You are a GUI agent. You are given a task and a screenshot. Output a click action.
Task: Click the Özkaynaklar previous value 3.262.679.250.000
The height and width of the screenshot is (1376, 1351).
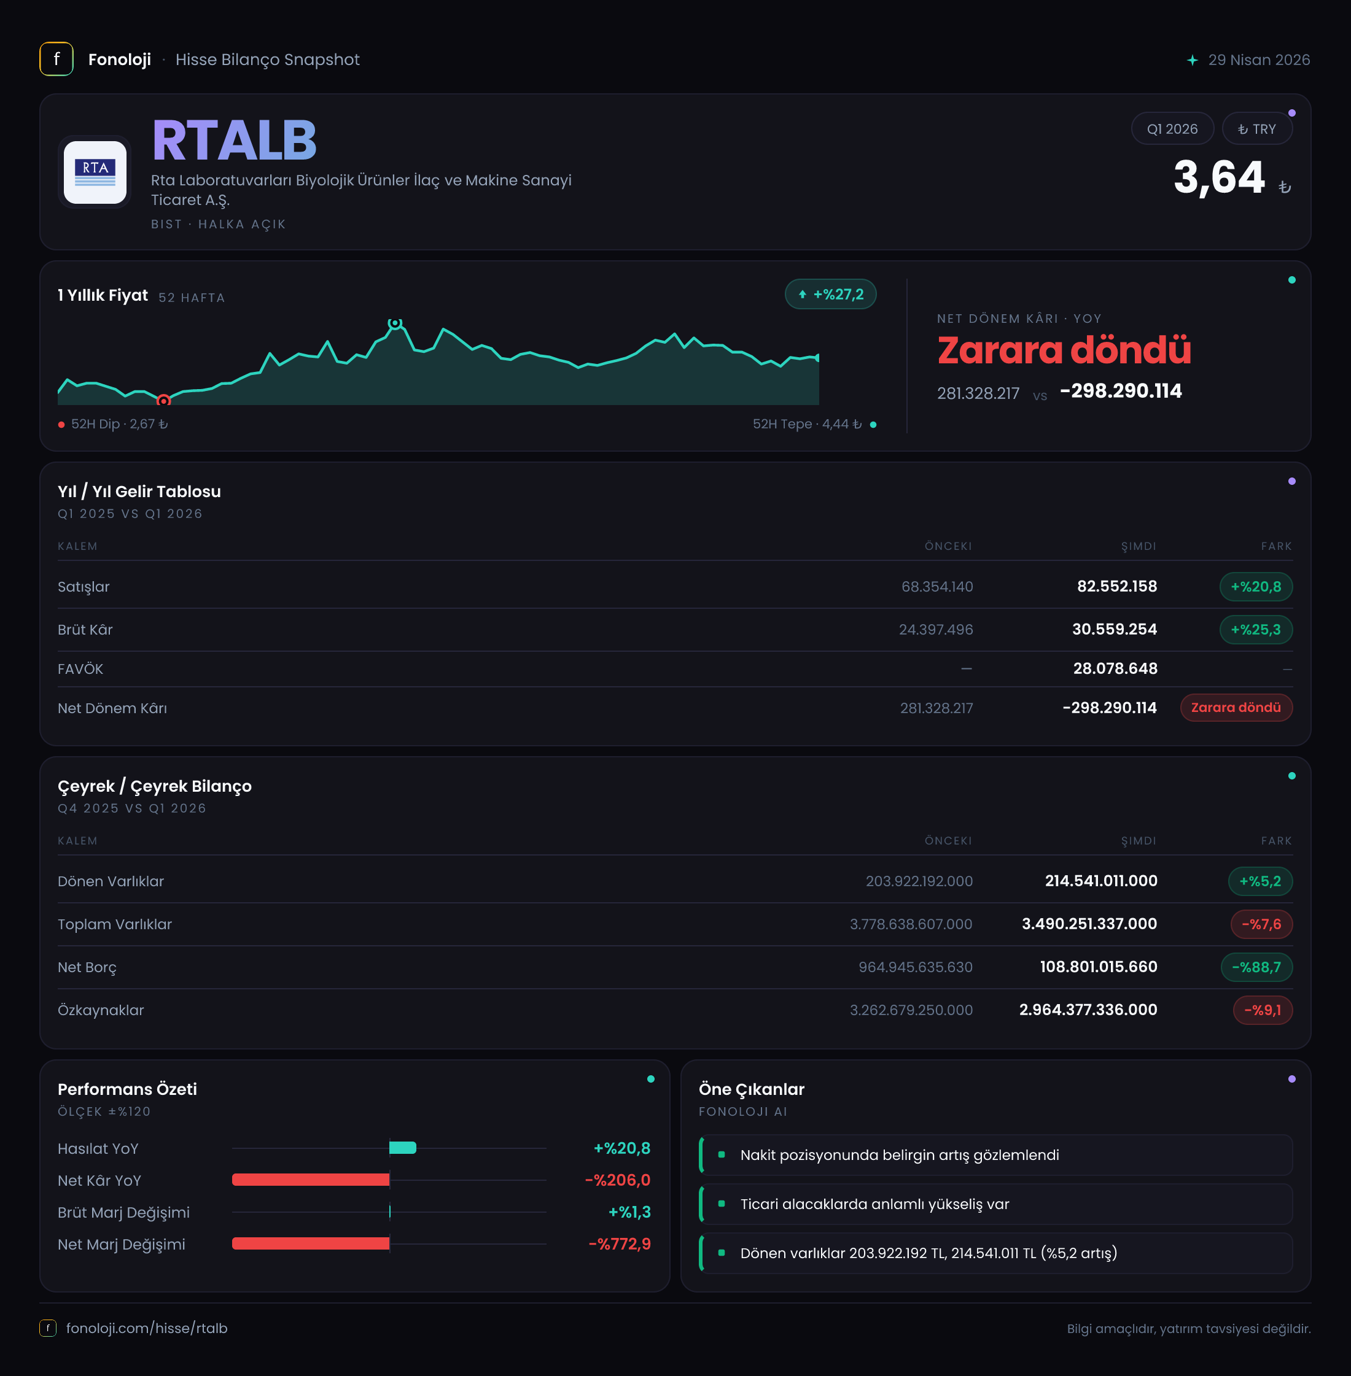coord(911,1010)
